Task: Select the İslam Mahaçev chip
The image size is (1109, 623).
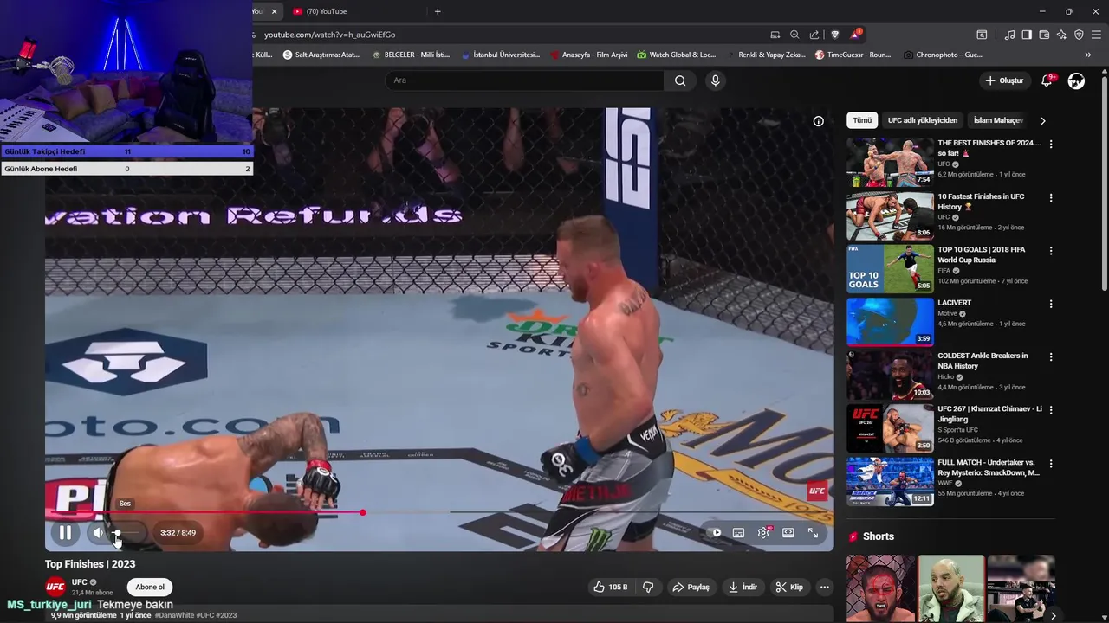Action: [998, 120]
